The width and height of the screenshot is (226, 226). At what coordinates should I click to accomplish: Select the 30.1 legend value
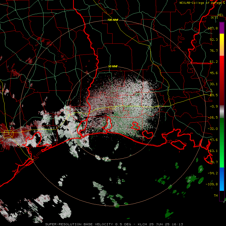214,84
